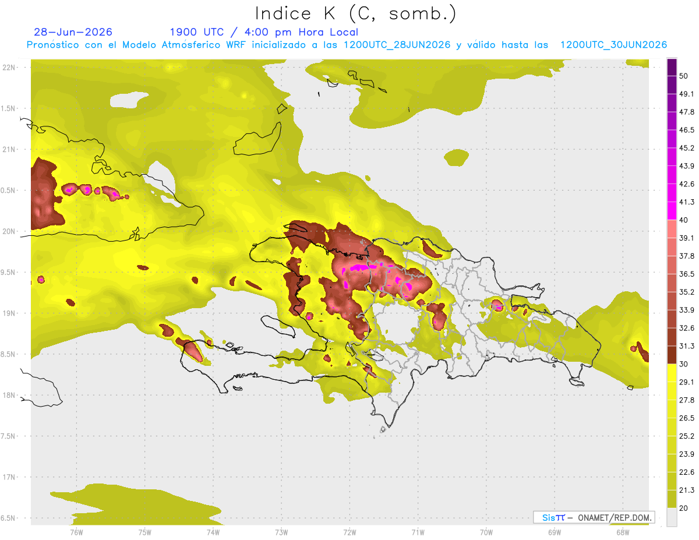Click the "76W" longitude axis label

point(76,532)
